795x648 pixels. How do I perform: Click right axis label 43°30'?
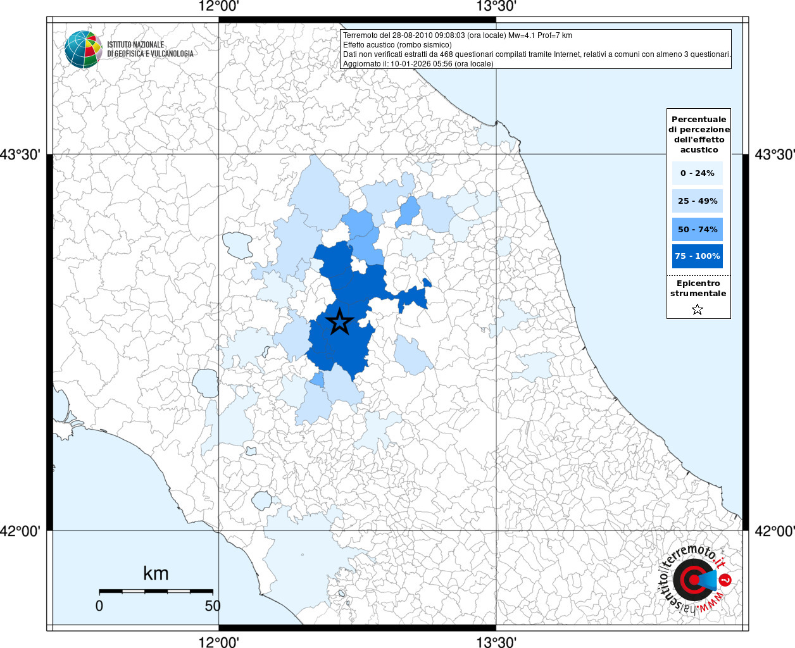coord(774,154)
